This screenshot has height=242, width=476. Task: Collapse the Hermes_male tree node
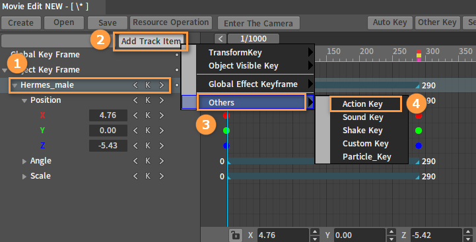click(15, 86)
